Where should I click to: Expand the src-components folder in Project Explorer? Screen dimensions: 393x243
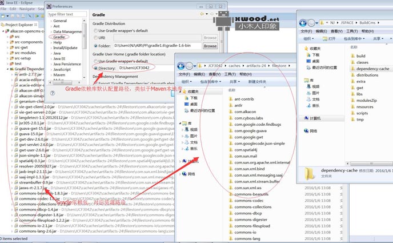(8, 42)
